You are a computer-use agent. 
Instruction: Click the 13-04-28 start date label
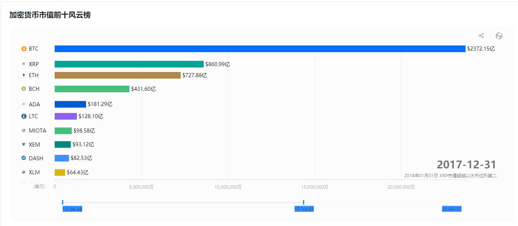point(72,209)
